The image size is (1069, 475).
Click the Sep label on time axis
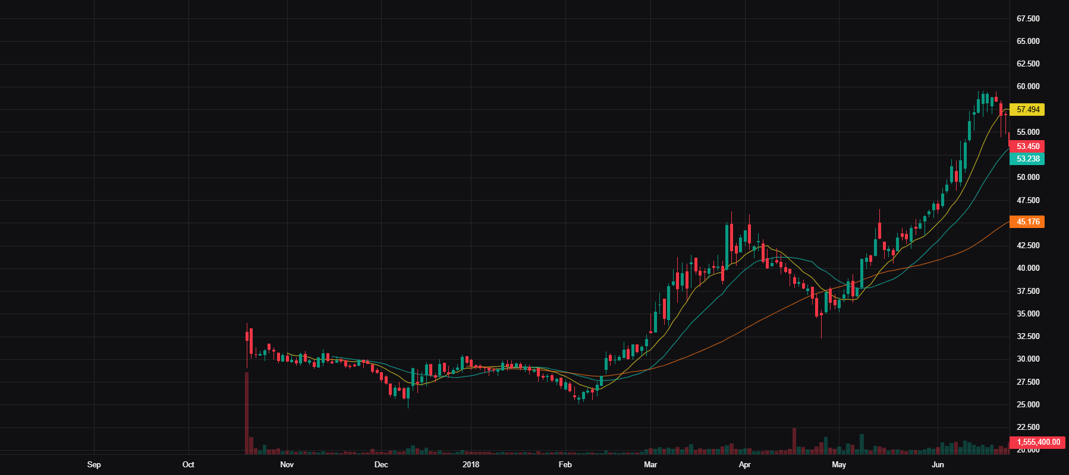click(x=94, y=464)
